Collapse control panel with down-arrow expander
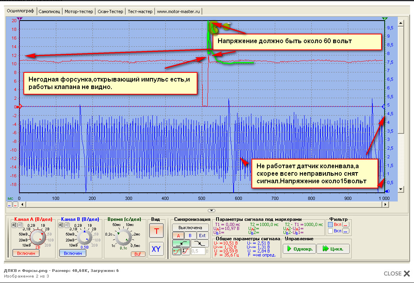 point(211,211)
